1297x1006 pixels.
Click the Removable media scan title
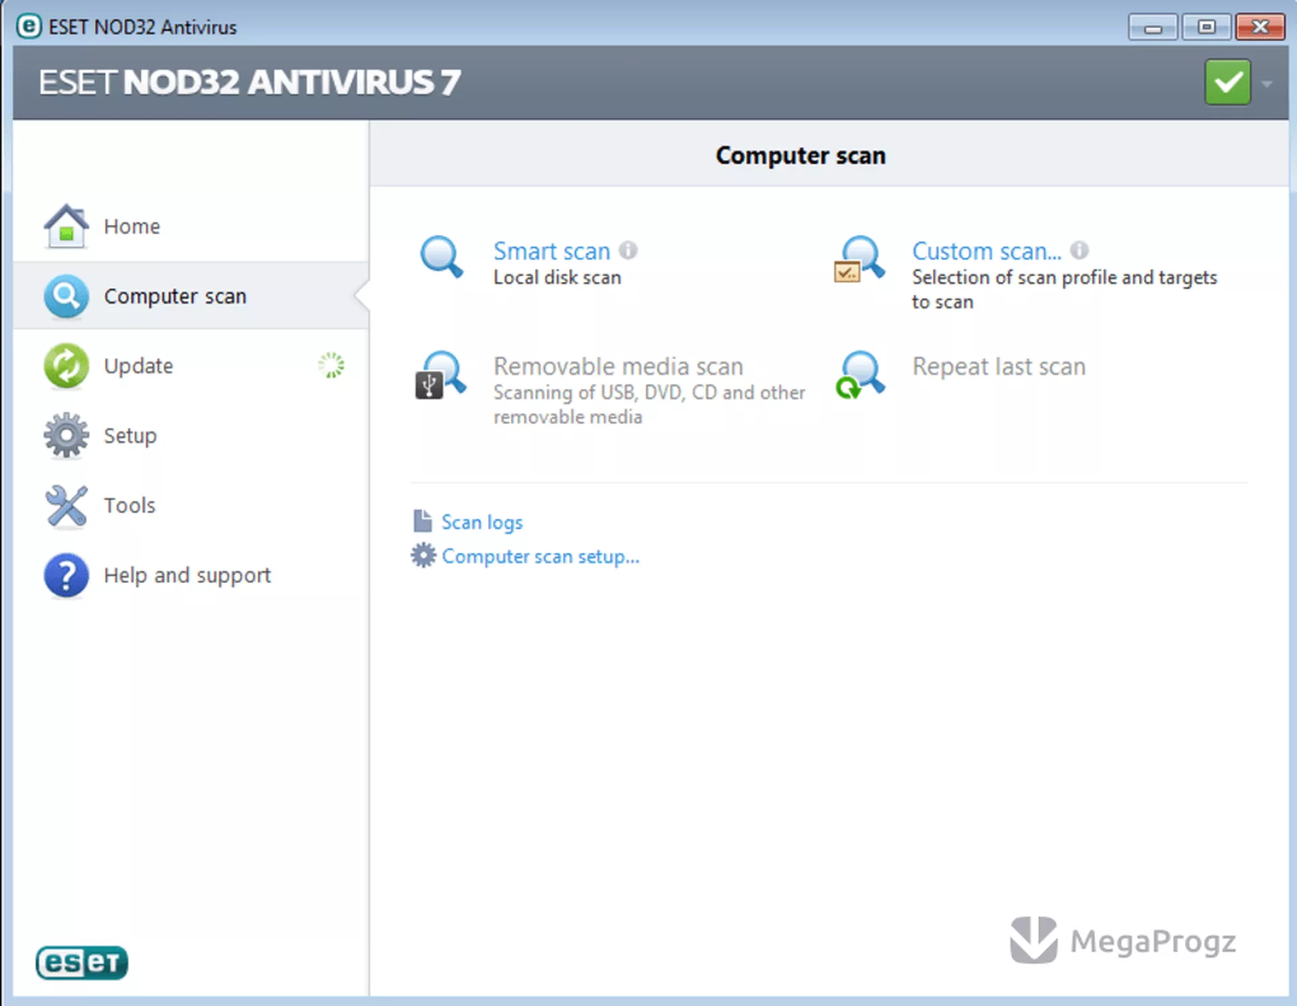point(618,366)
